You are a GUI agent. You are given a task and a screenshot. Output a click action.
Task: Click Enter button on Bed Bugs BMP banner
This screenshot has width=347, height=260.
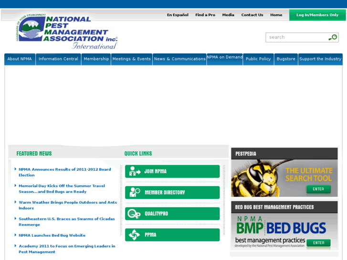(319, 243)
